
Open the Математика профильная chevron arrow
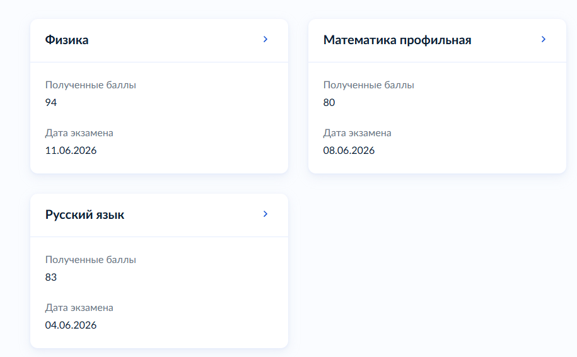(544, 39)
